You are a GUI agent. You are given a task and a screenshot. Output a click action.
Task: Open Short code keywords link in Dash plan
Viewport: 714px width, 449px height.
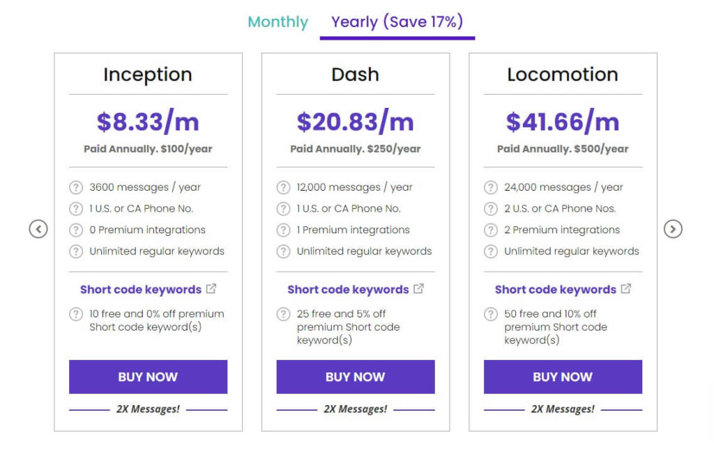(x=348, y=290)
